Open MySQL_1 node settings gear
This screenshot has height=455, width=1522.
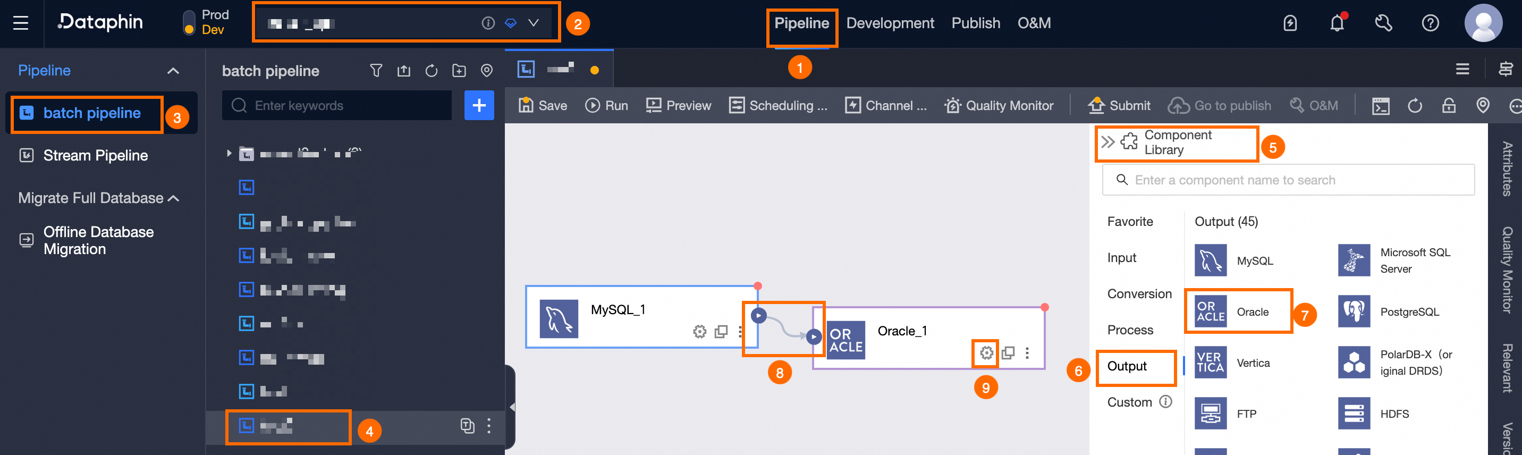(699, 332)
